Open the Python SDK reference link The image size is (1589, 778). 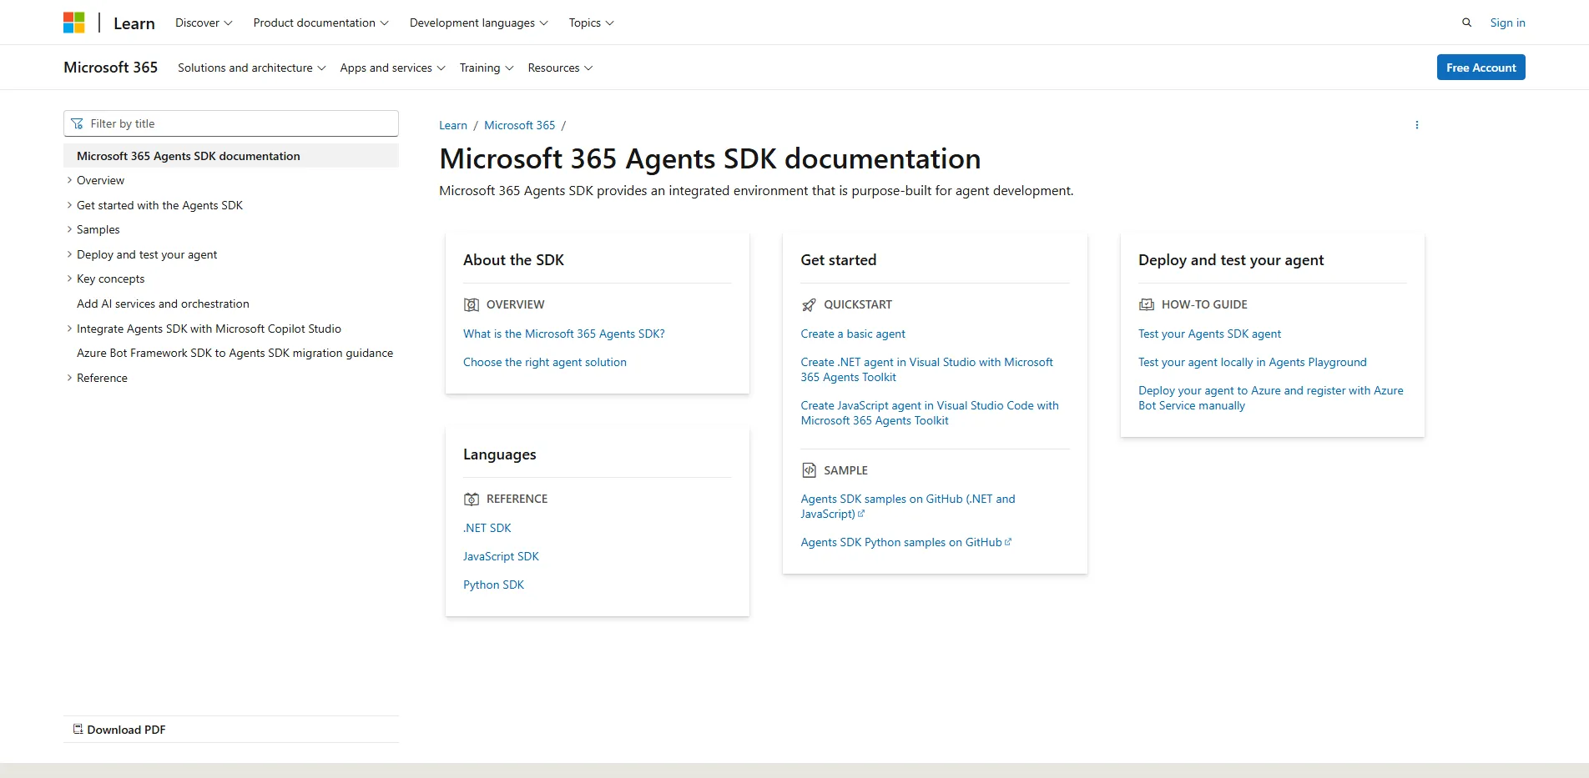click(493, 585)
